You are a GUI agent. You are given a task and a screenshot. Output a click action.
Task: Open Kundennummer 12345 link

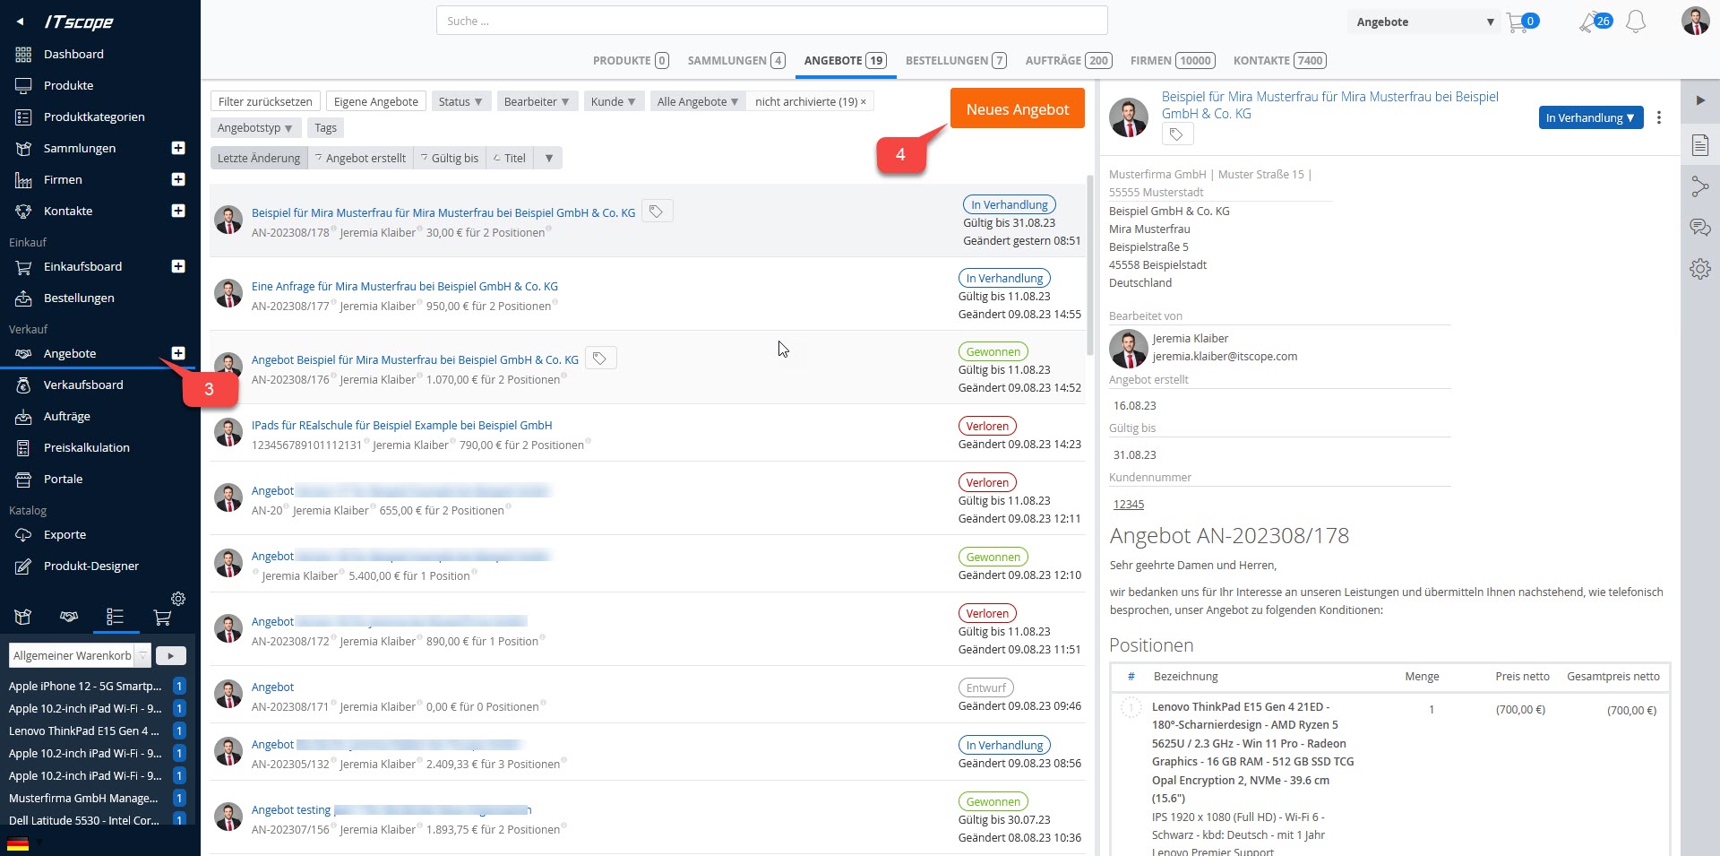[x=1129, y=505]
